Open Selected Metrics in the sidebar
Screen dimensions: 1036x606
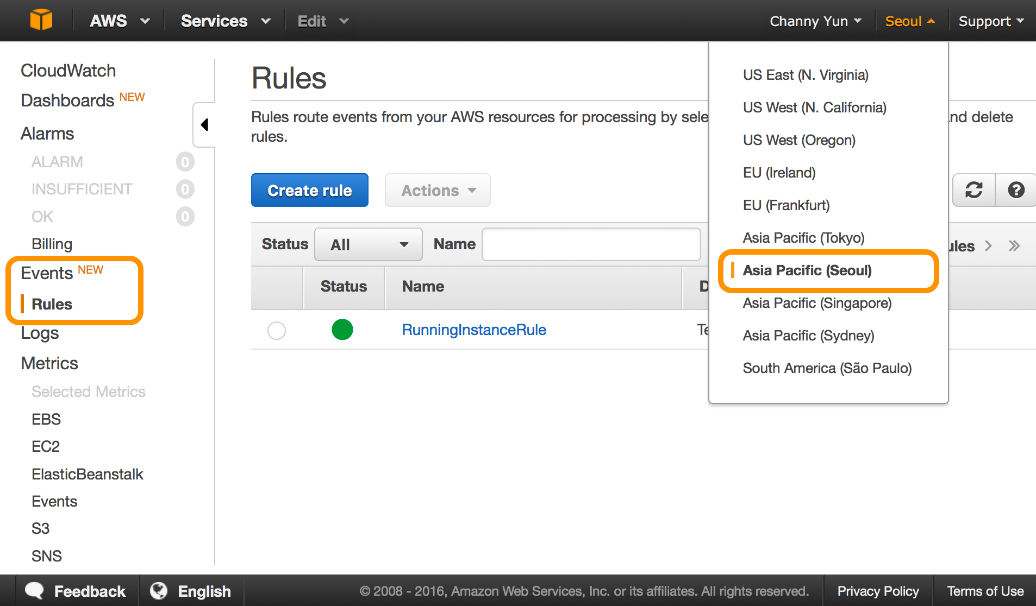pyautogui.click(x=89, y=392)
